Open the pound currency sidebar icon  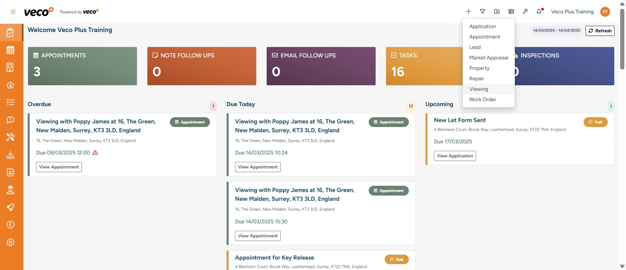pos(10,225)
